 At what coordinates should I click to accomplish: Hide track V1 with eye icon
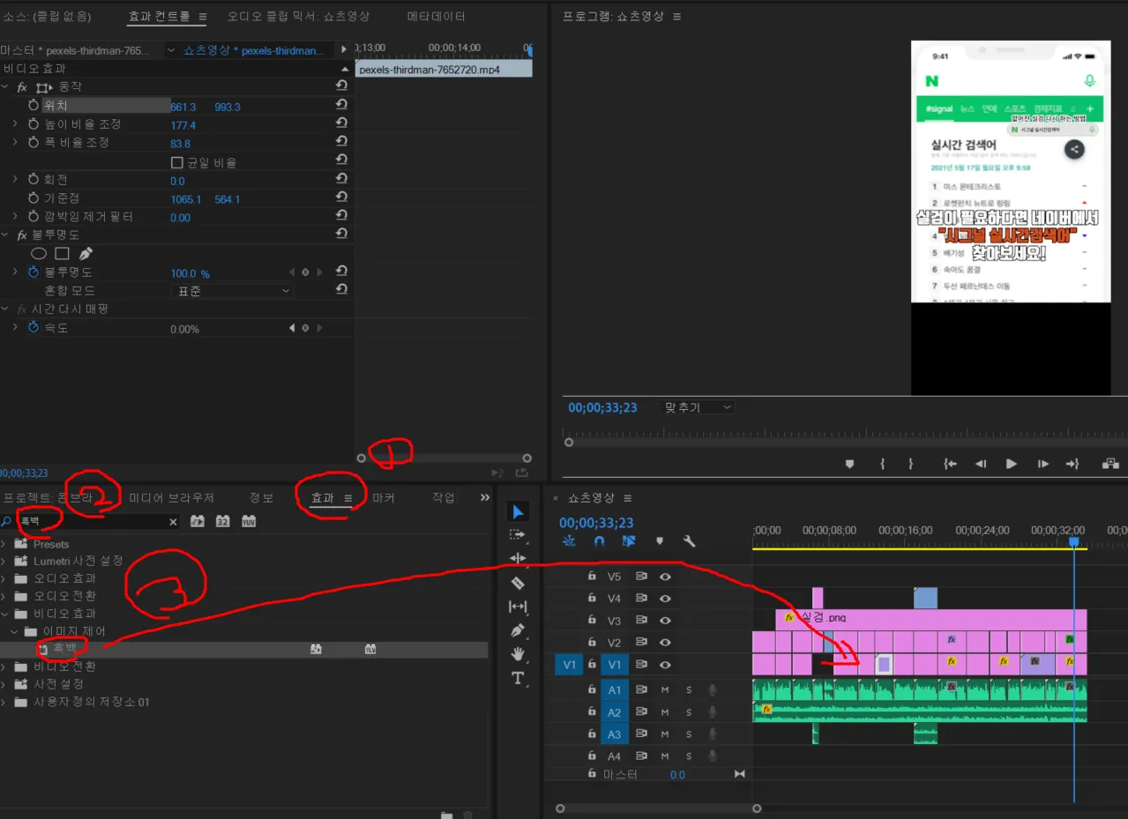click(666, 665)
